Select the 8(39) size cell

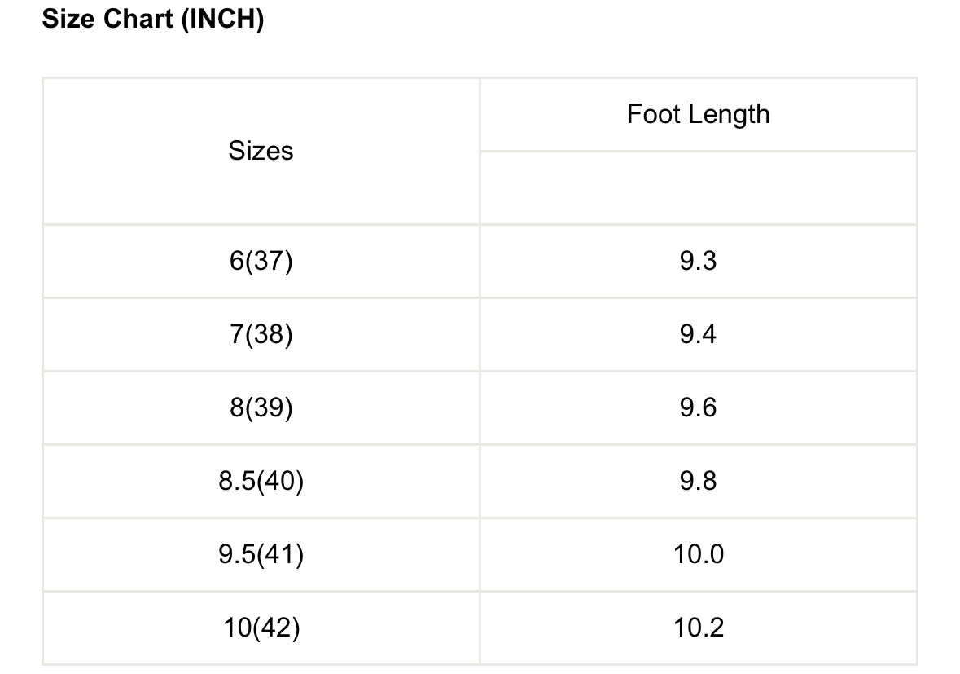[x=261, y=407]
